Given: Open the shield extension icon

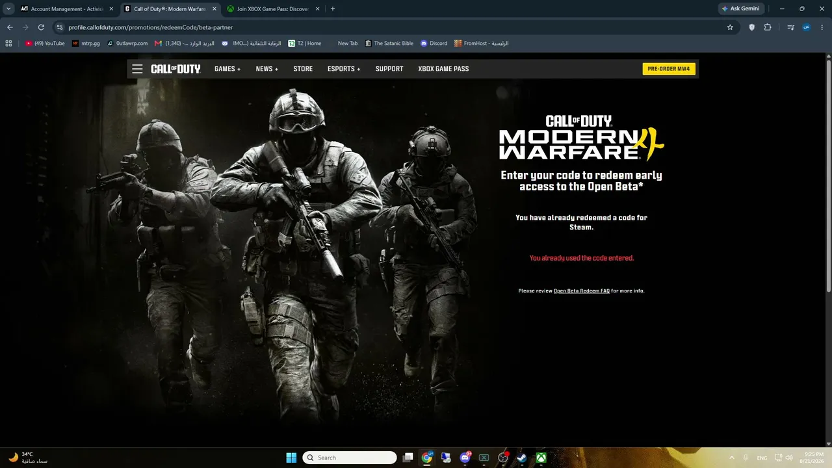Looking at the screenshot, I should [x=752, y=27].
